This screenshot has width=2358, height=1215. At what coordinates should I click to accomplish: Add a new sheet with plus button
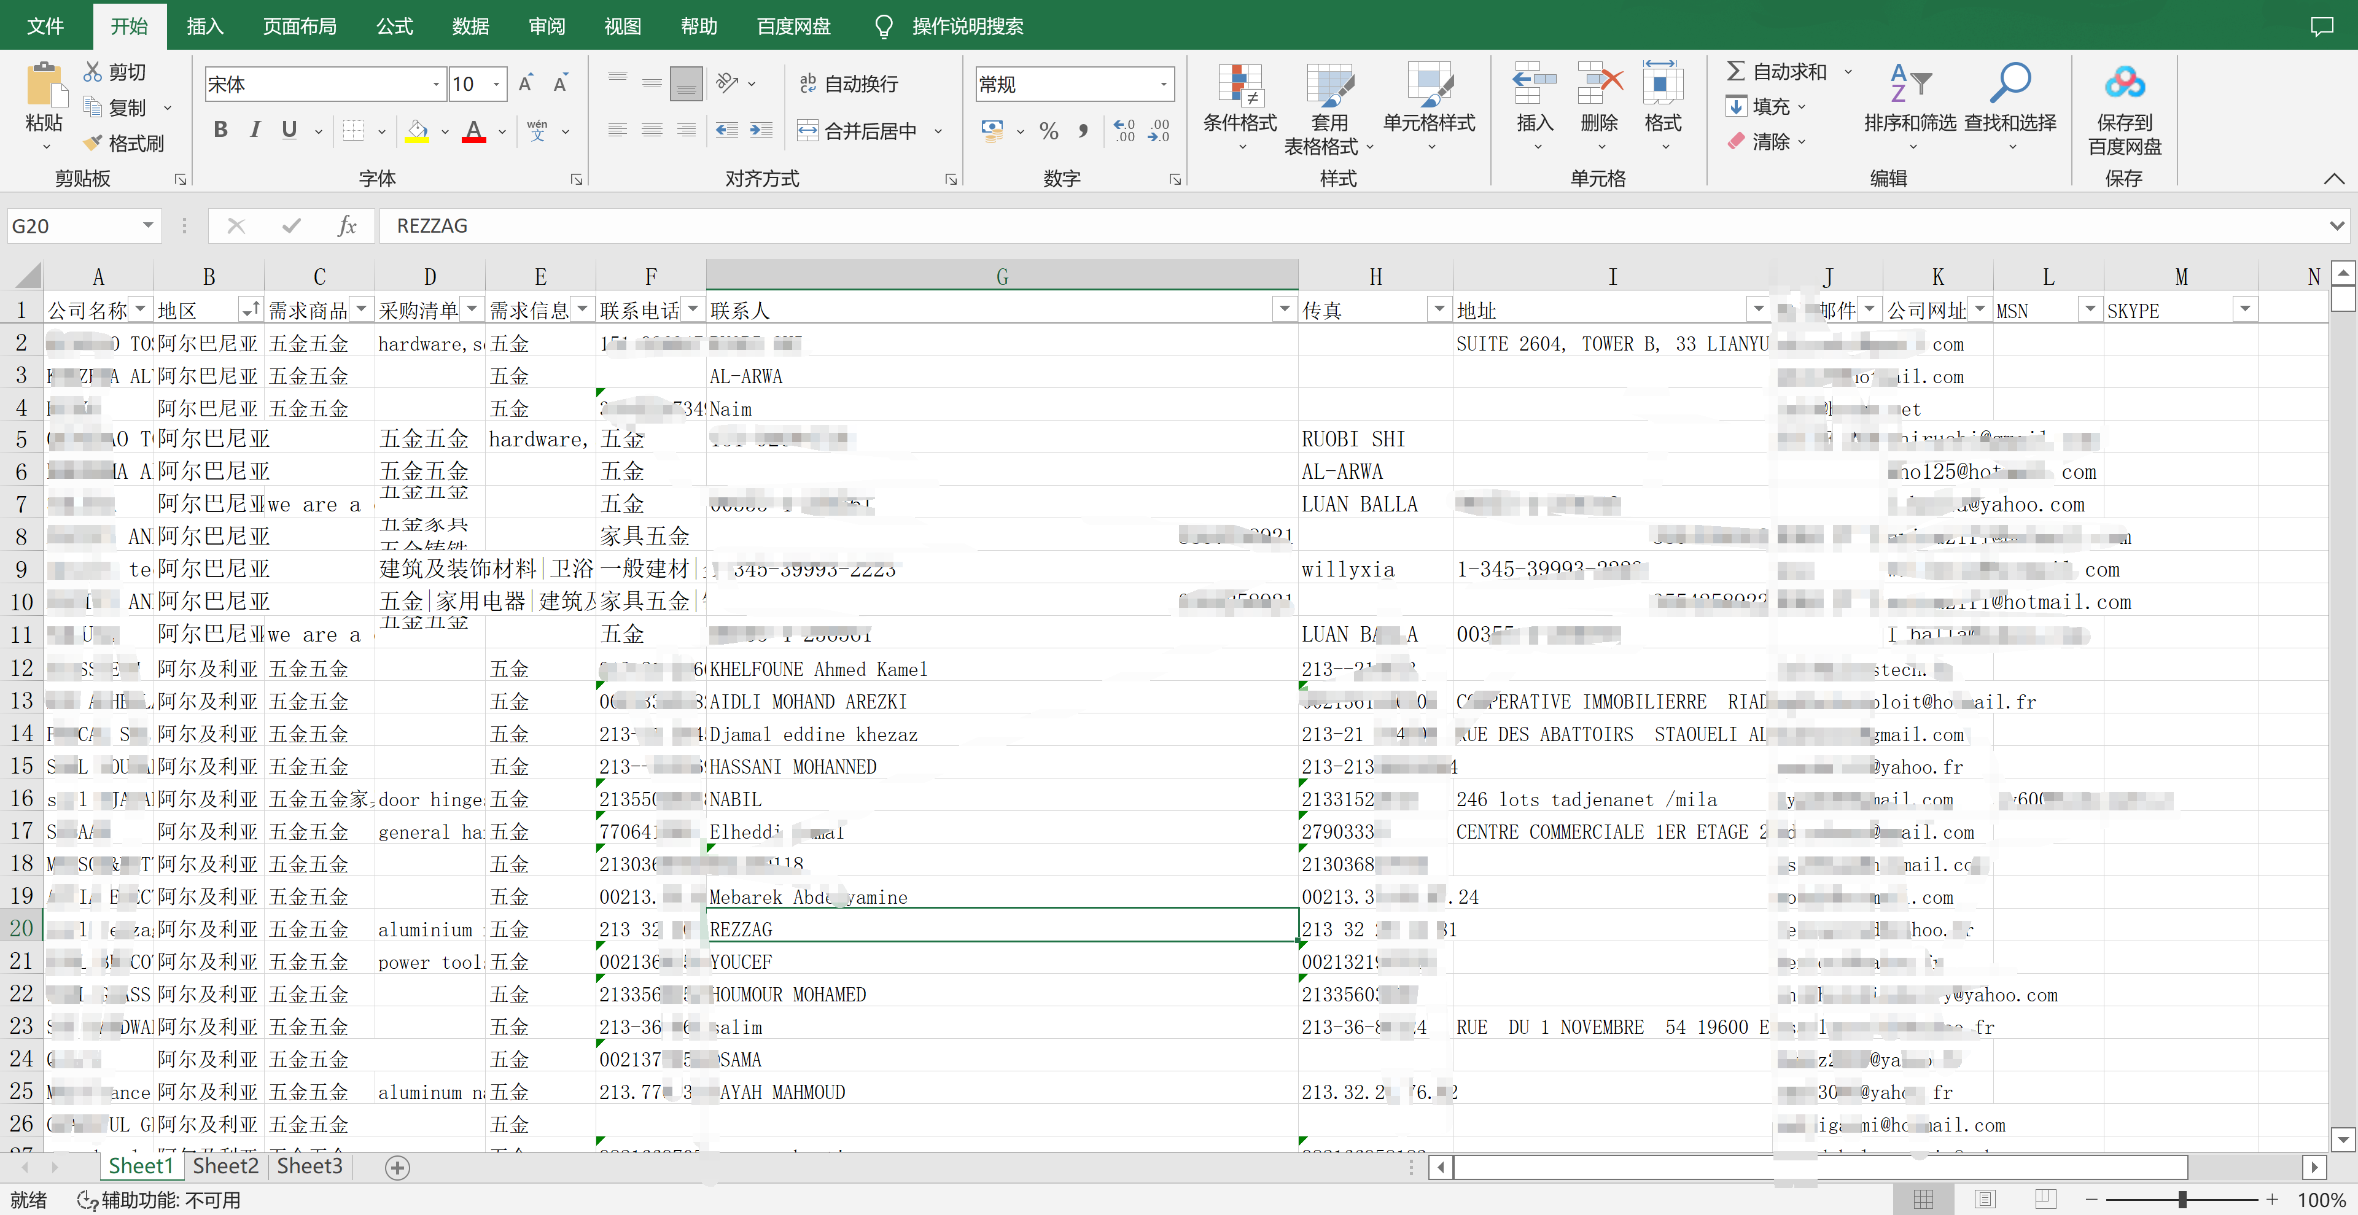click(x=397, y=1168)
